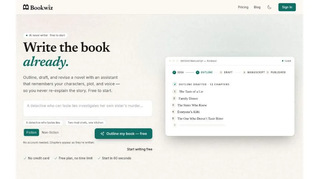Follow the 'Start writing free' link
Image resolution: width=319 pixels, height=179 pixels.
click(x=140, y=149)
